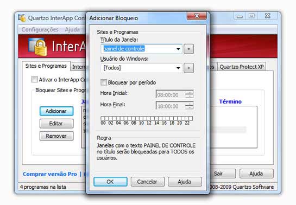Click the Quartzo Software copyright status text
This screenshot has height=205, width=296.
tap(242, 187)
